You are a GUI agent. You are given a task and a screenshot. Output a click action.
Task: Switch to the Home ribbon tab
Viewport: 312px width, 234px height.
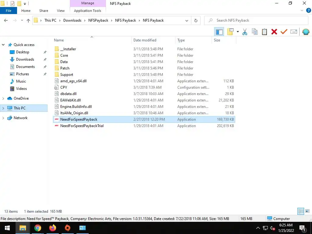(x=26, y=11)
